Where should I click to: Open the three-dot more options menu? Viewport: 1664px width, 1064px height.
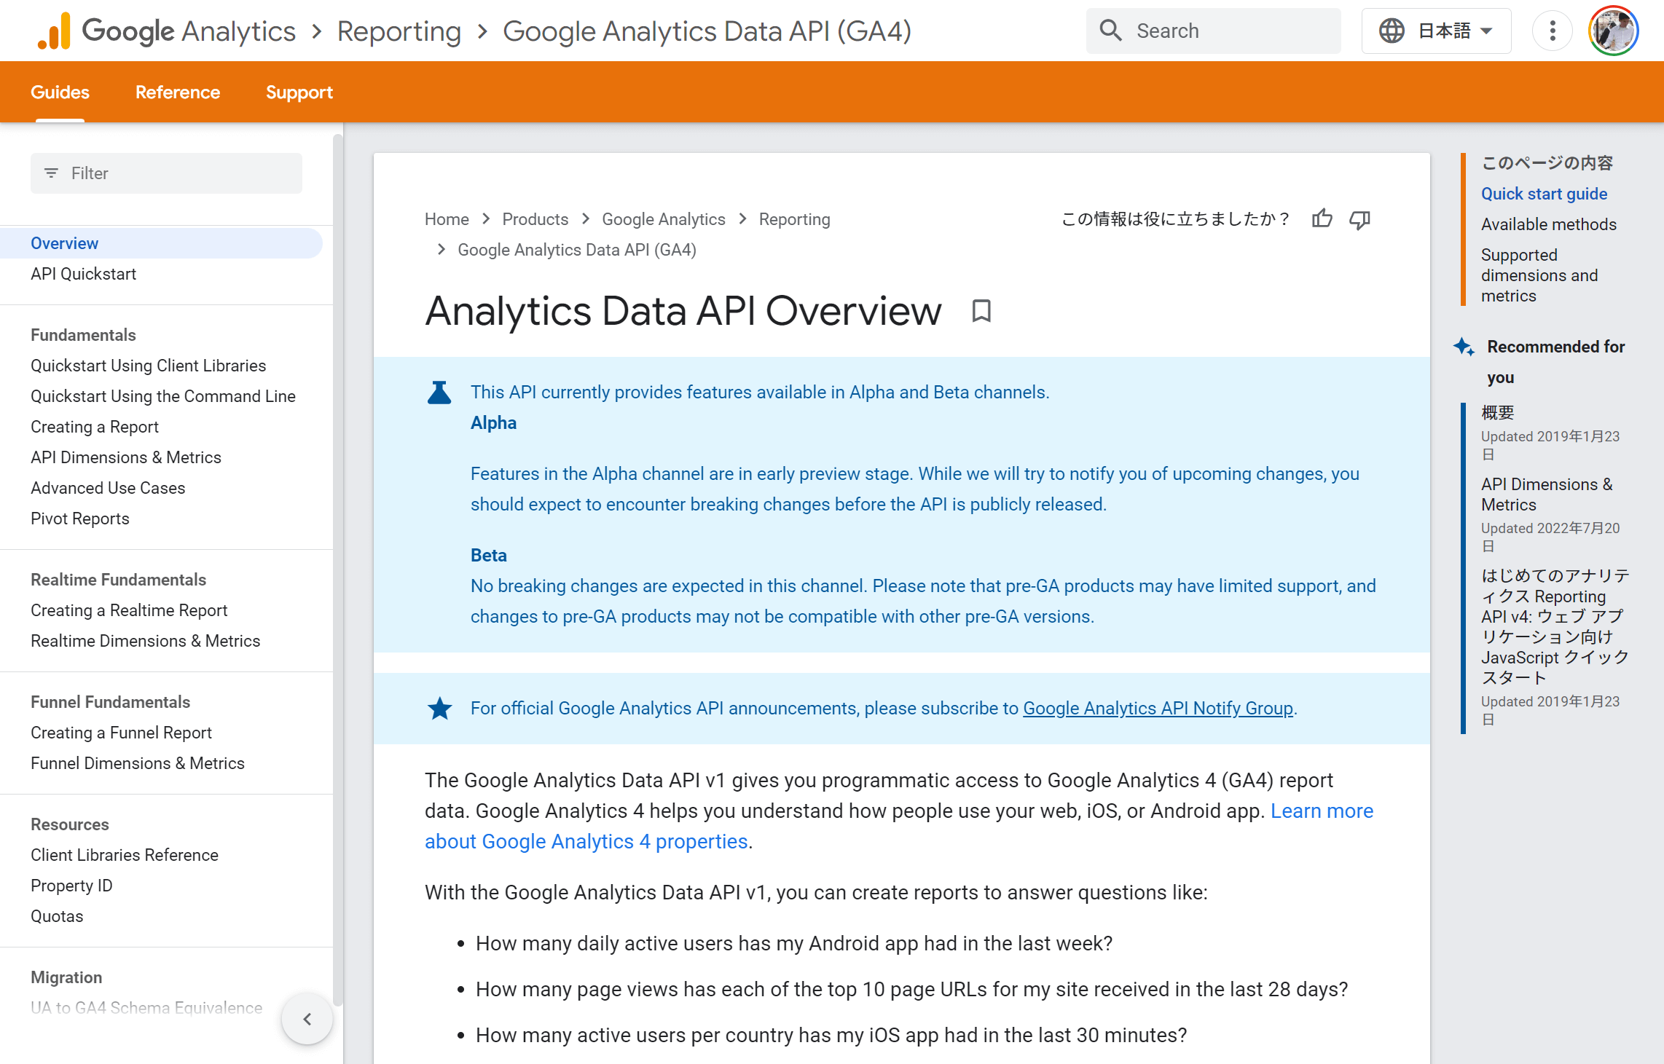(1553, 31)
